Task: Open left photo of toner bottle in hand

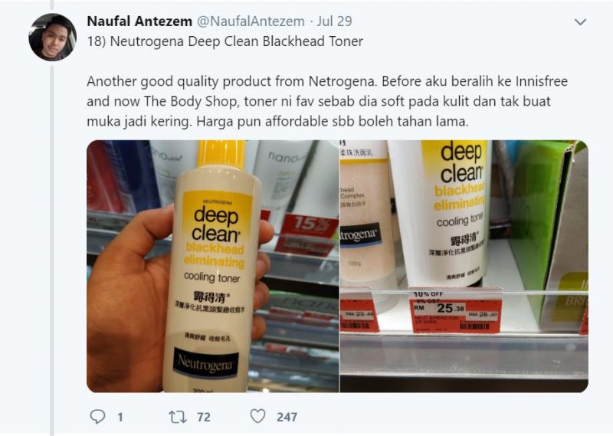Action: click(213, 266)
